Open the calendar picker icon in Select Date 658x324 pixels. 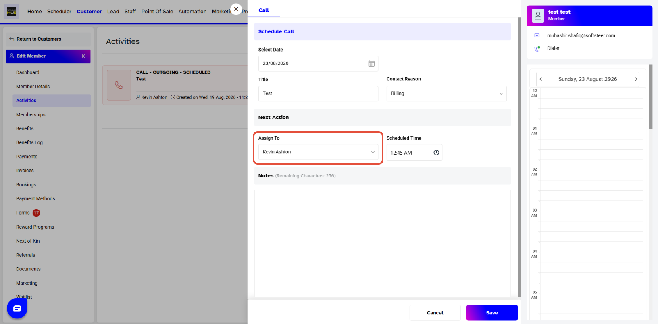point(371,64)
